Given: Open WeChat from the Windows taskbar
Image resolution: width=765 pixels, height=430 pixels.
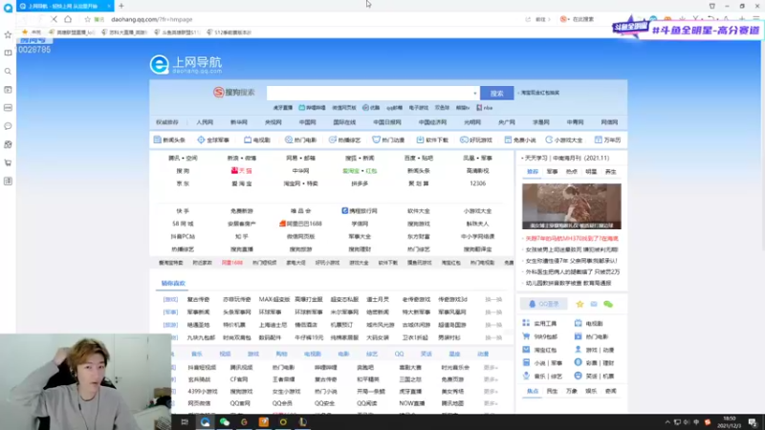Looking at the screenshot, I should tap(225, 421).
